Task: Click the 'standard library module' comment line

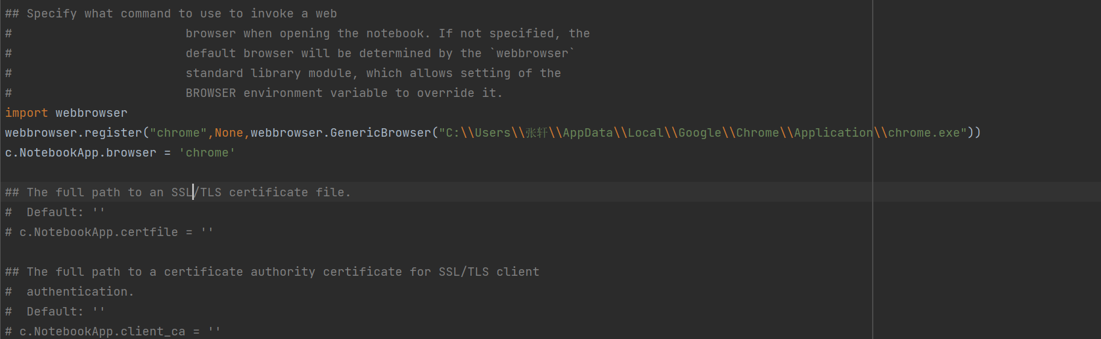Action: click(283, 73)
